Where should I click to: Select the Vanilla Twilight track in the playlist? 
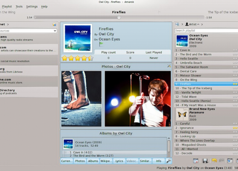click(x=206, y=92)
